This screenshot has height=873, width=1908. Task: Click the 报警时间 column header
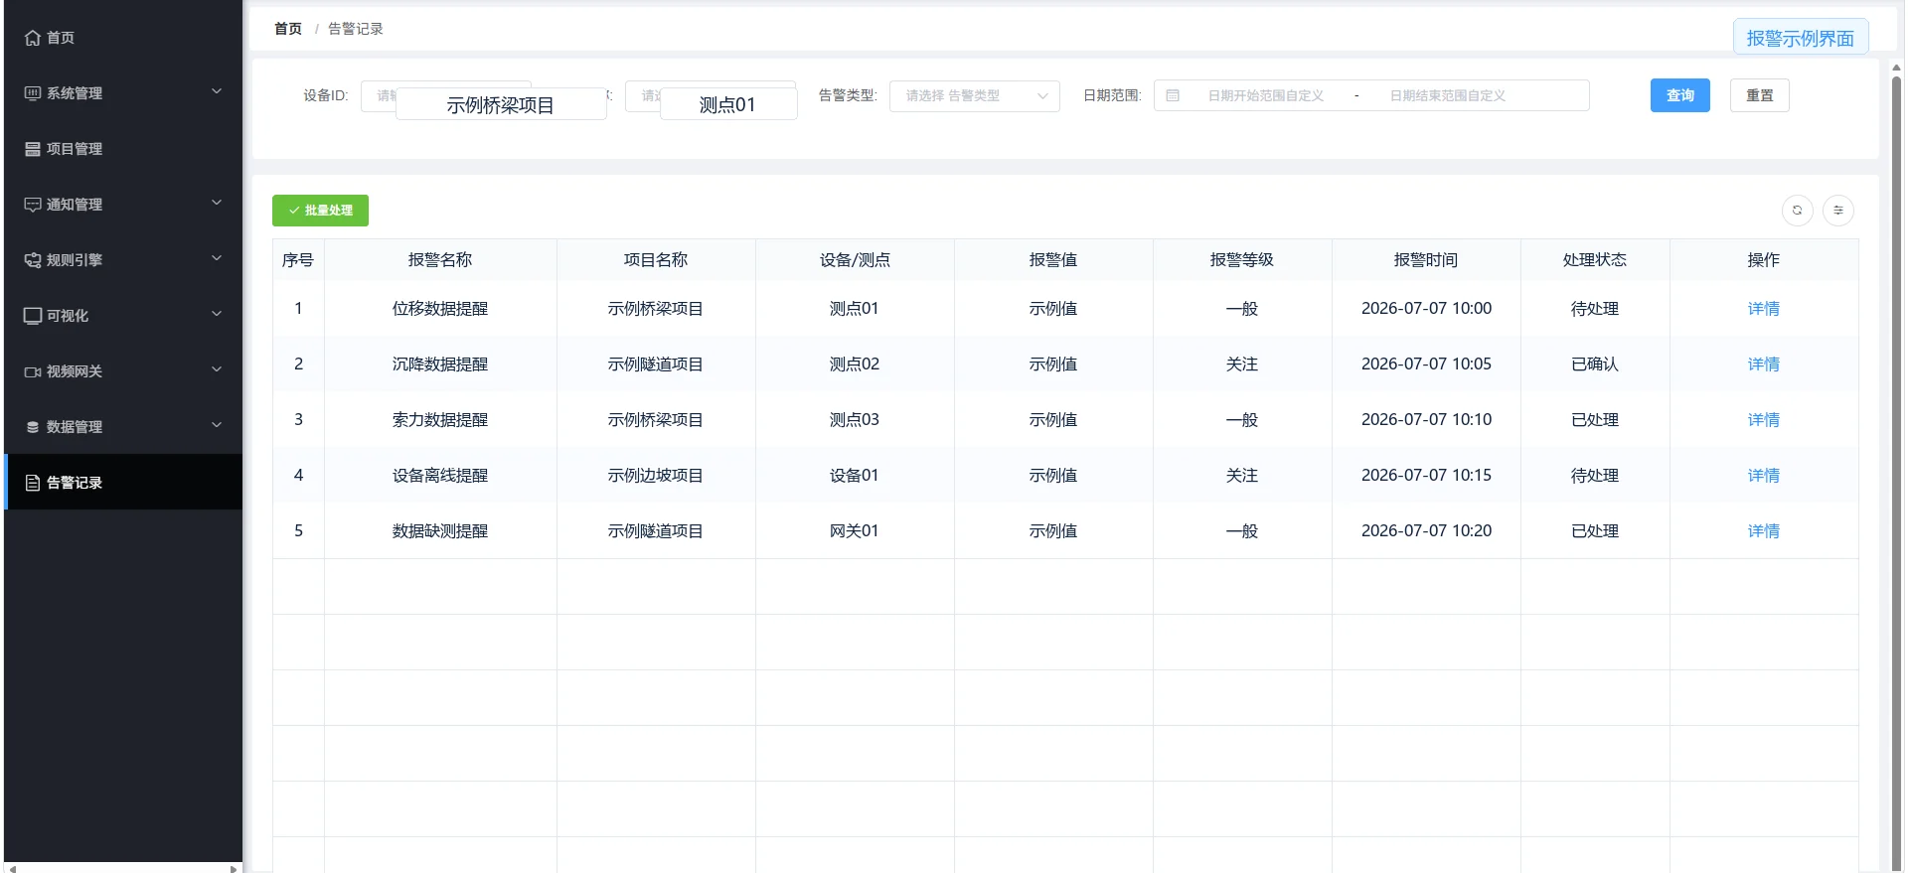(x=1426, y=260)
